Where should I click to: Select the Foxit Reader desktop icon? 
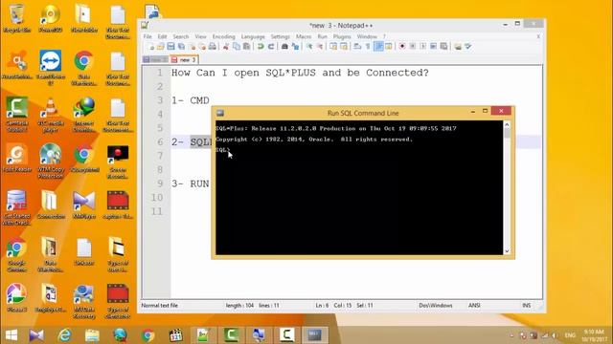(x=17, y=159)
